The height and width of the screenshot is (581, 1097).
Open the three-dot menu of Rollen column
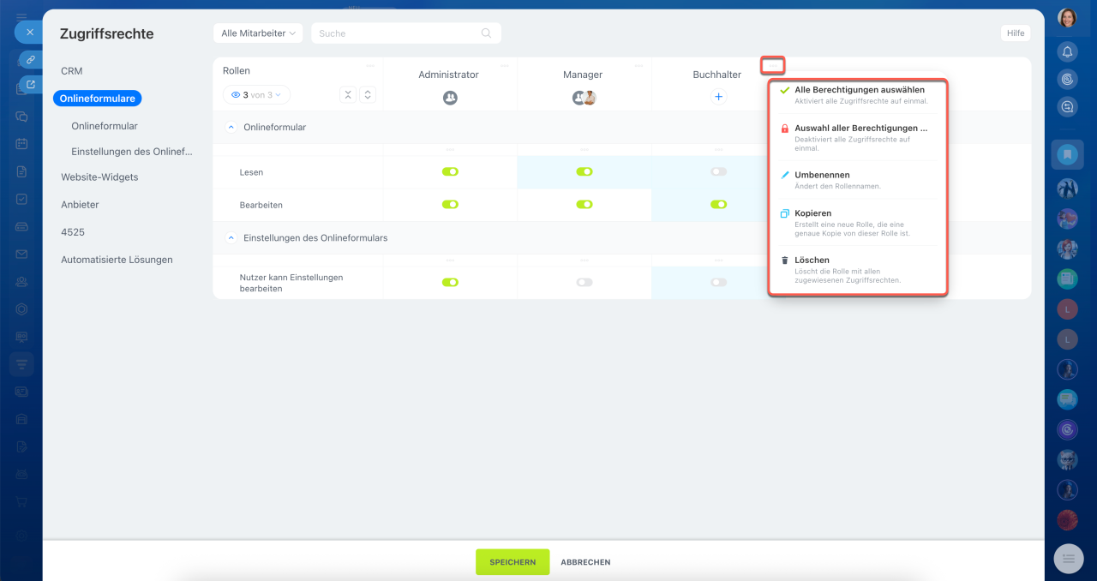370,65
